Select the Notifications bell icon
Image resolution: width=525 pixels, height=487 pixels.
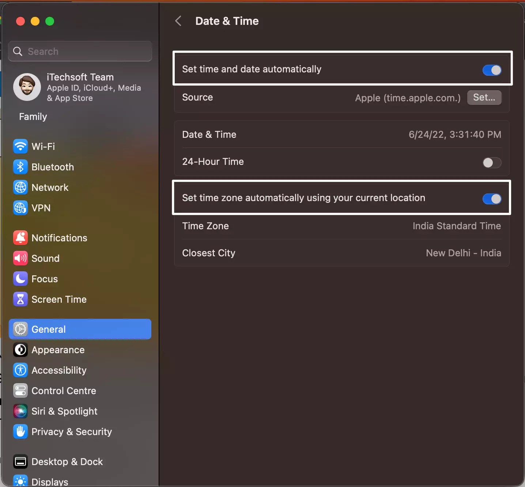[x=20, y=238]
